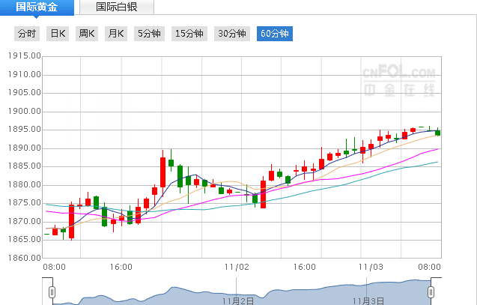This screenshot has width=477, height=305.
Task: Click the last green candlestick on the chart
Action: pos(437,133)
